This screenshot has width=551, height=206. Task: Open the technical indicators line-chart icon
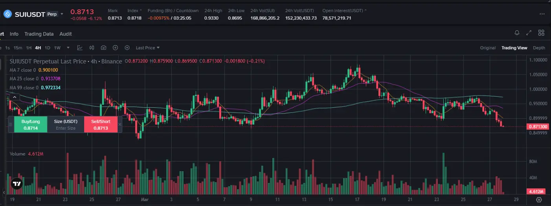point(80,48)
